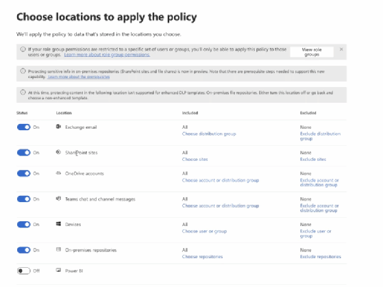Disable the Devices location toggle
The width and height of the screenshot is (383, 287).
[x=24, y=225]
